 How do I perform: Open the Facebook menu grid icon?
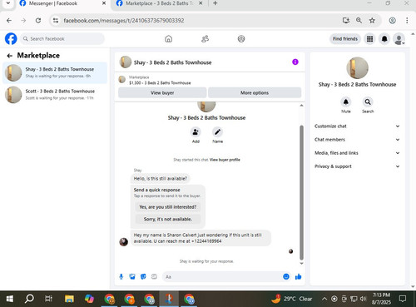(x=369, y=39)
